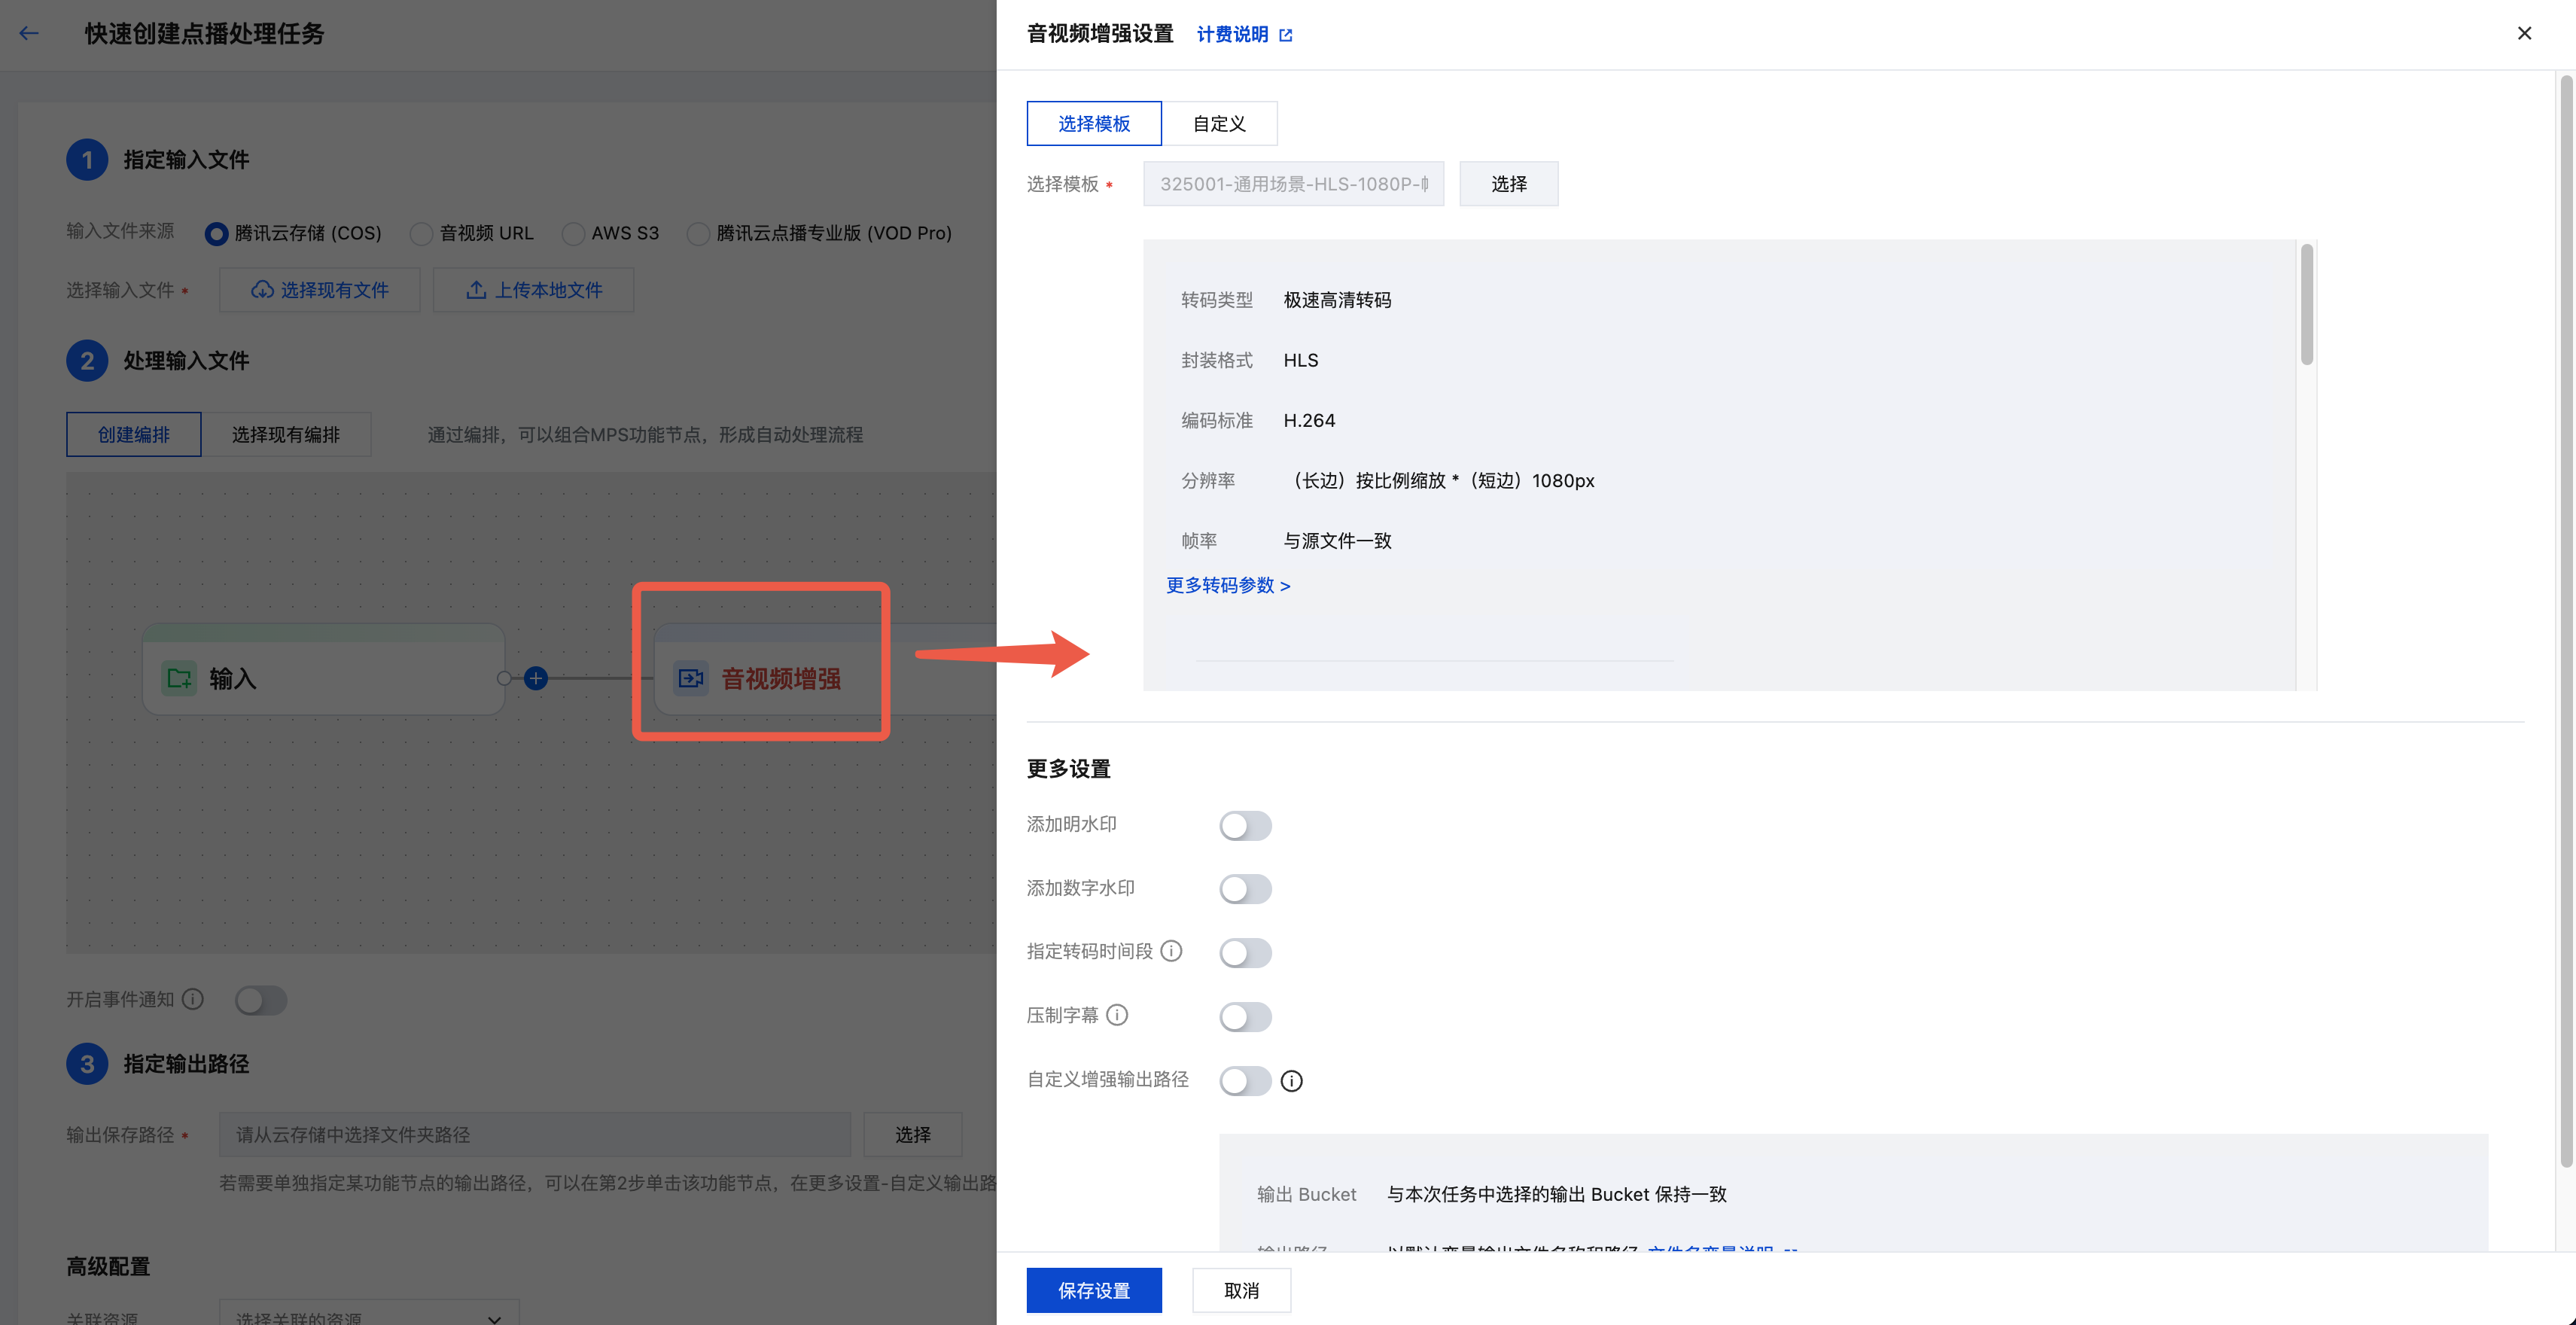
Task: Open billing info external link icon
Action: click(x=1286, y=35)
